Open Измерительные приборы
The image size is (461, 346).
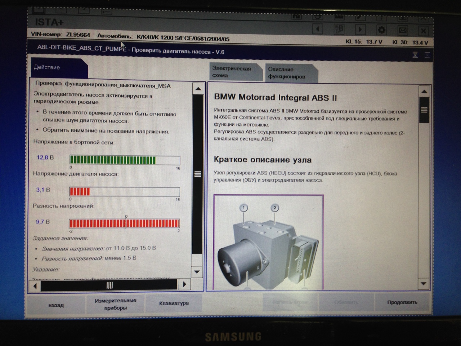115,304
